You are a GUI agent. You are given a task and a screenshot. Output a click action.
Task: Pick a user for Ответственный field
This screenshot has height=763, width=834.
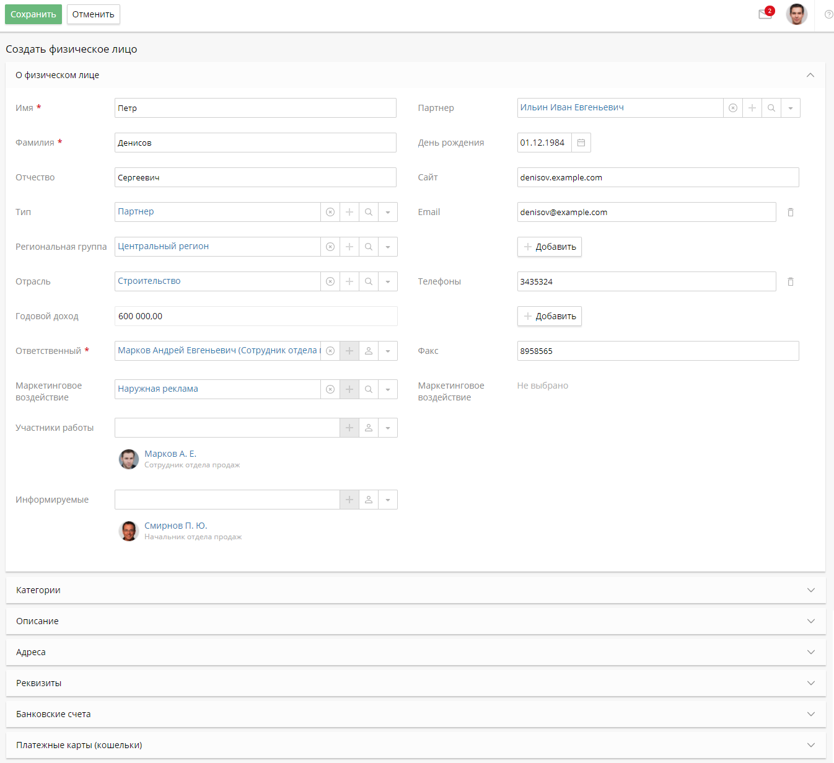pos(369,351)
